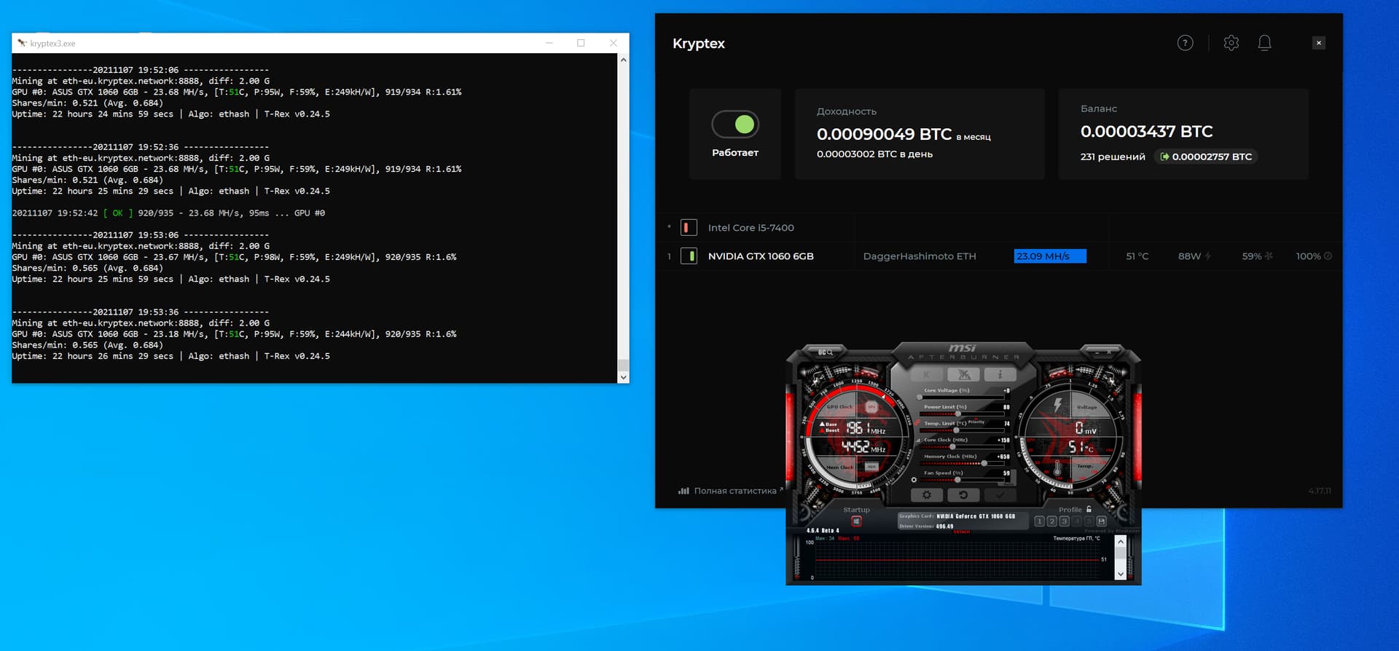
Task: Click the 23.09 MH/s hashrate bar
Action: (1050, 256)
